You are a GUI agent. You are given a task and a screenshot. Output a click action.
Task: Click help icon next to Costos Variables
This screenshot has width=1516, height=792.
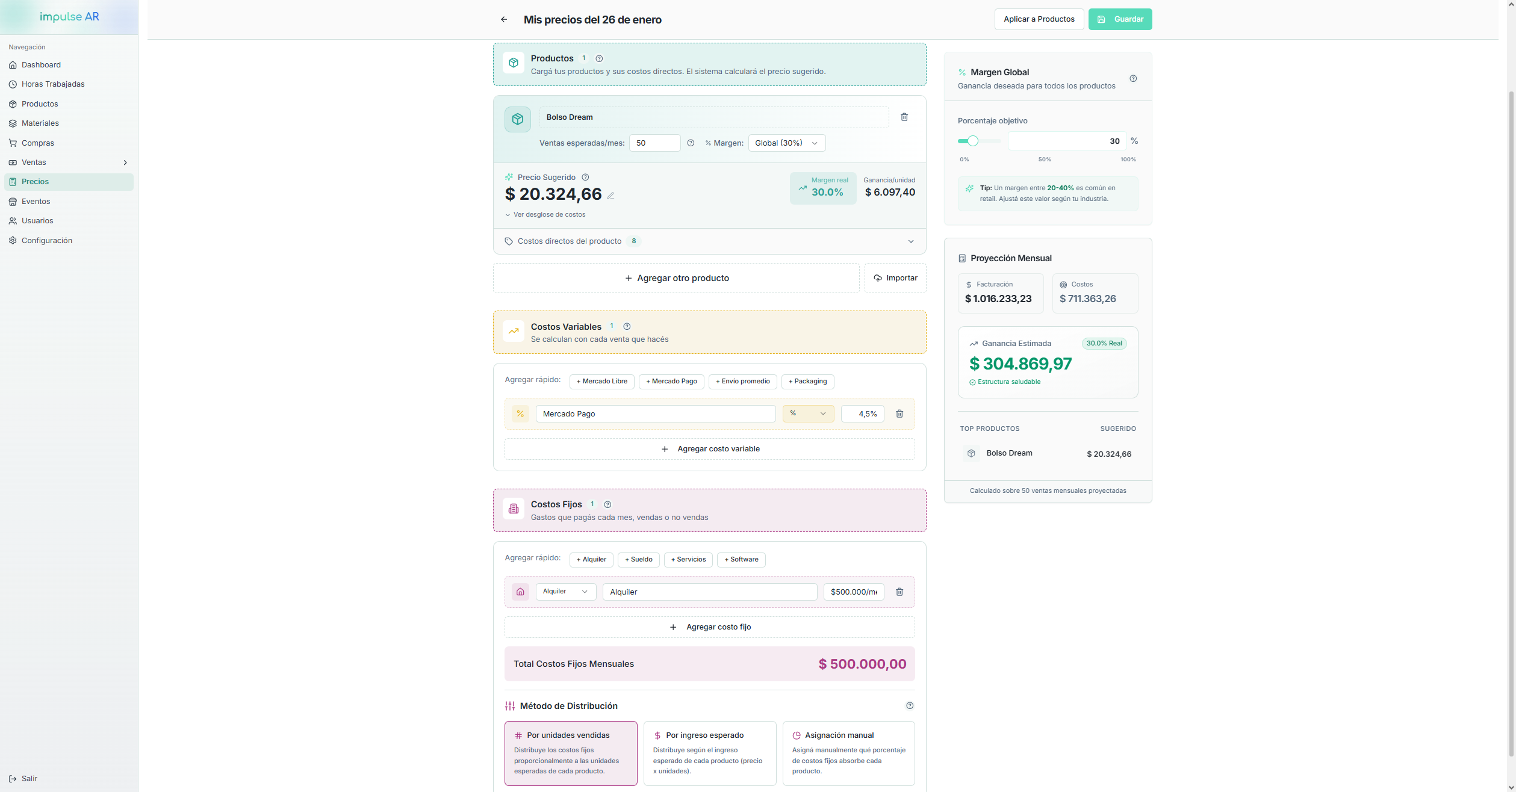point(627,327)
